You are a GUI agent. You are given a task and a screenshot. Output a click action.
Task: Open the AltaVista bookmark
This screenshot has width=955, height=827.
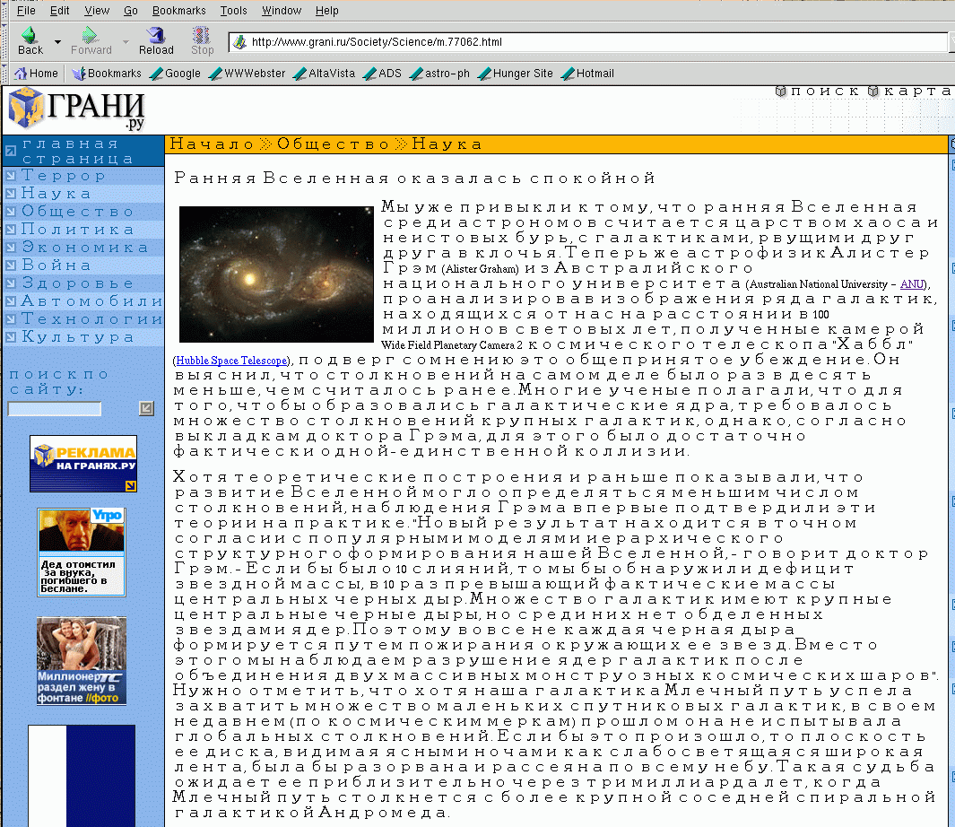point(324,74)
